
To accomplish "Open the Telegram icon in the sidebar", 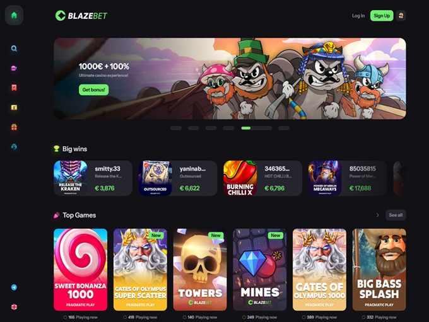I will coord(14,287).
